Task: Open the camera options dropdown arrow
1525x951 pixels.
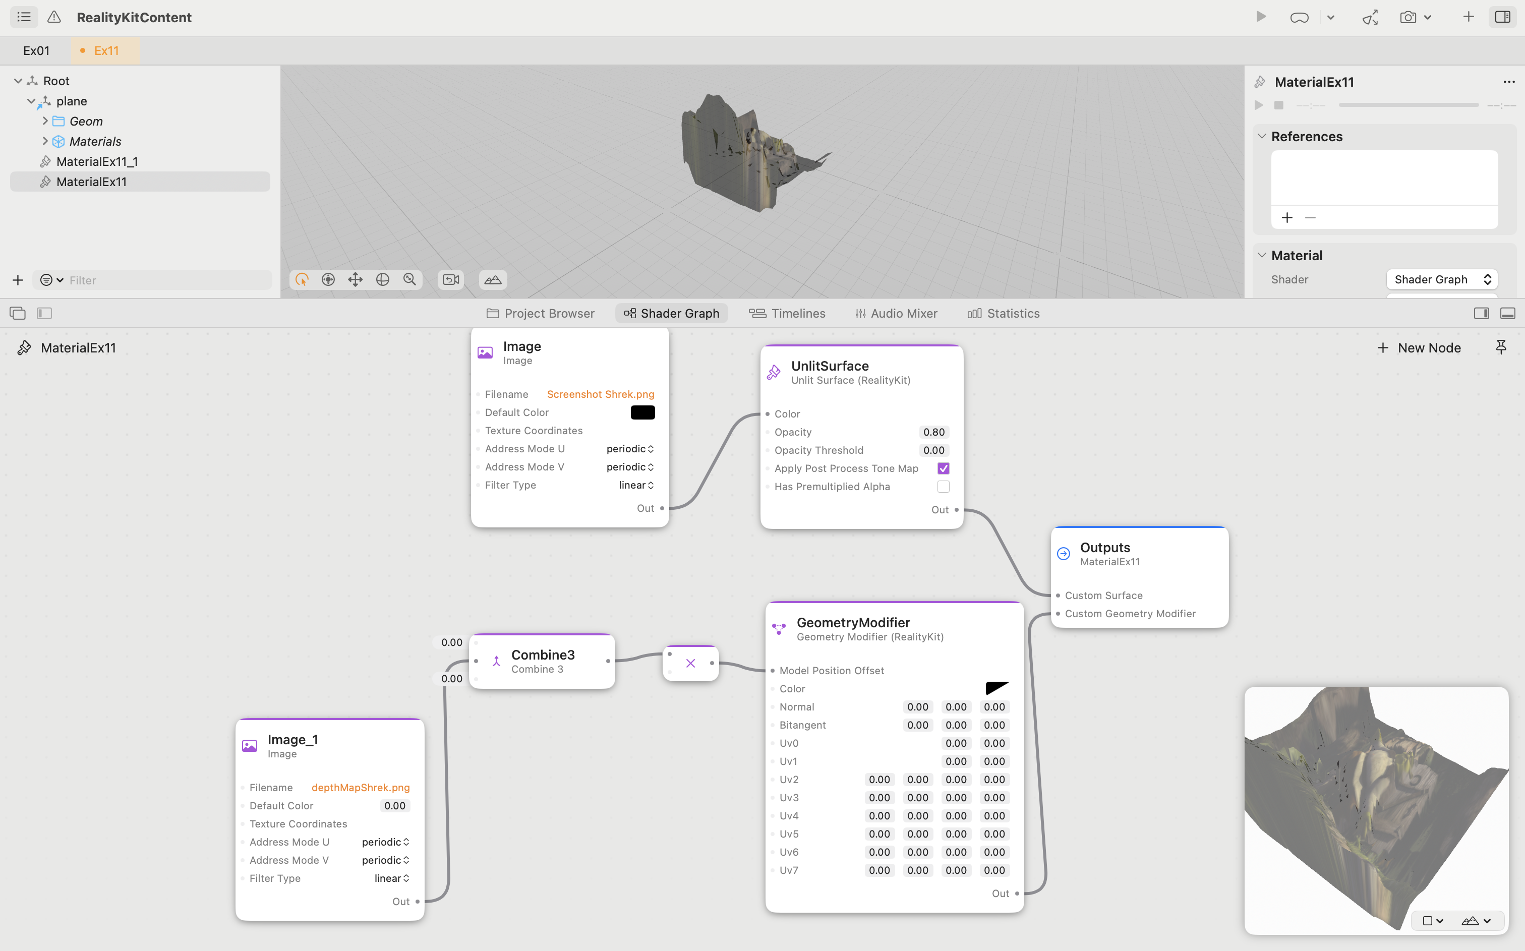Action: [x=1428, y=18]
